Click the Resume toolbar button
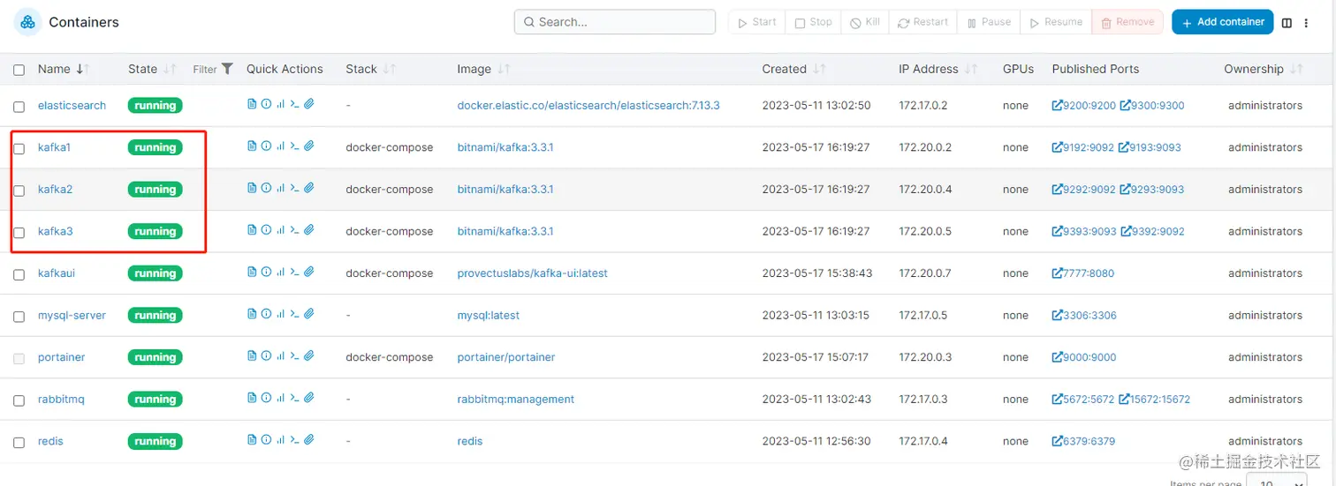Image resolution: width=1336 pixels, height=486 pixels. (x=1056, y=22)
